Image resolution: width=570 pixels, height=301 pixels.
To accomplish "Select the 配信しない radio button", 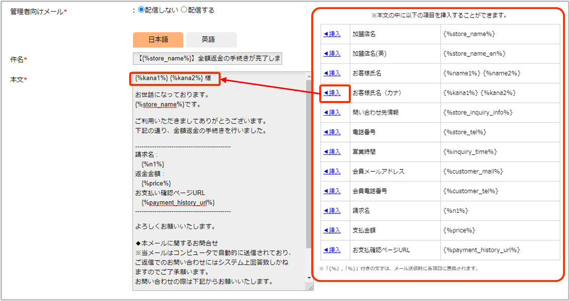I will click(x=141, y=10).
